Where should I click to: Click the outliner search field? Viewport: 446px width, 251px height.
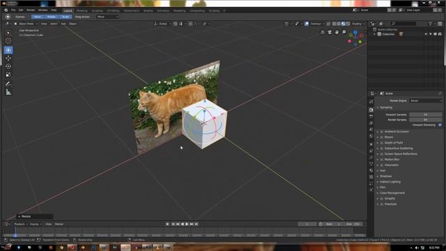pos(404,24)
